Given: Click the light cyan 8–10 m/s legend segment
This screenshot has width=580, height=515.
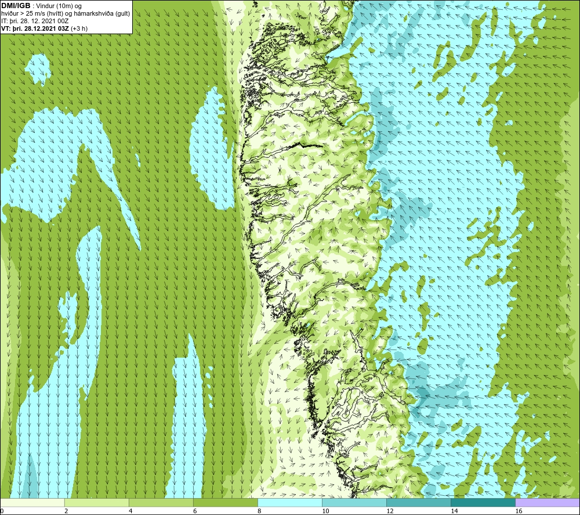Looking at the screenshot, I should coord(290,502).
